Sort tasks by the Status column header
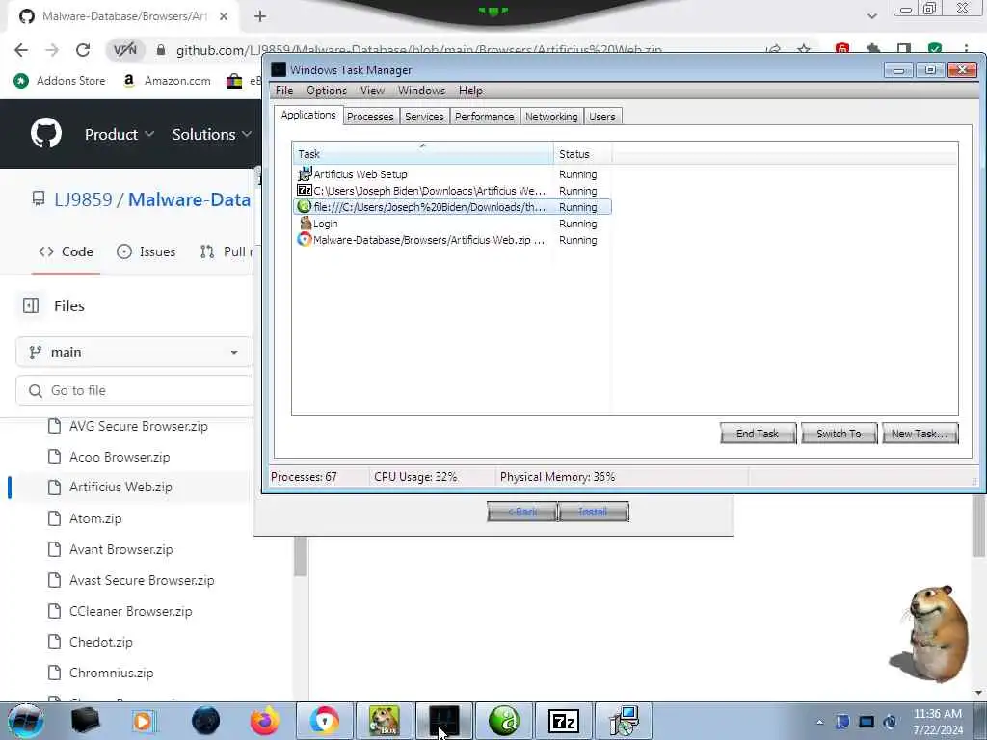 point(582,153)
